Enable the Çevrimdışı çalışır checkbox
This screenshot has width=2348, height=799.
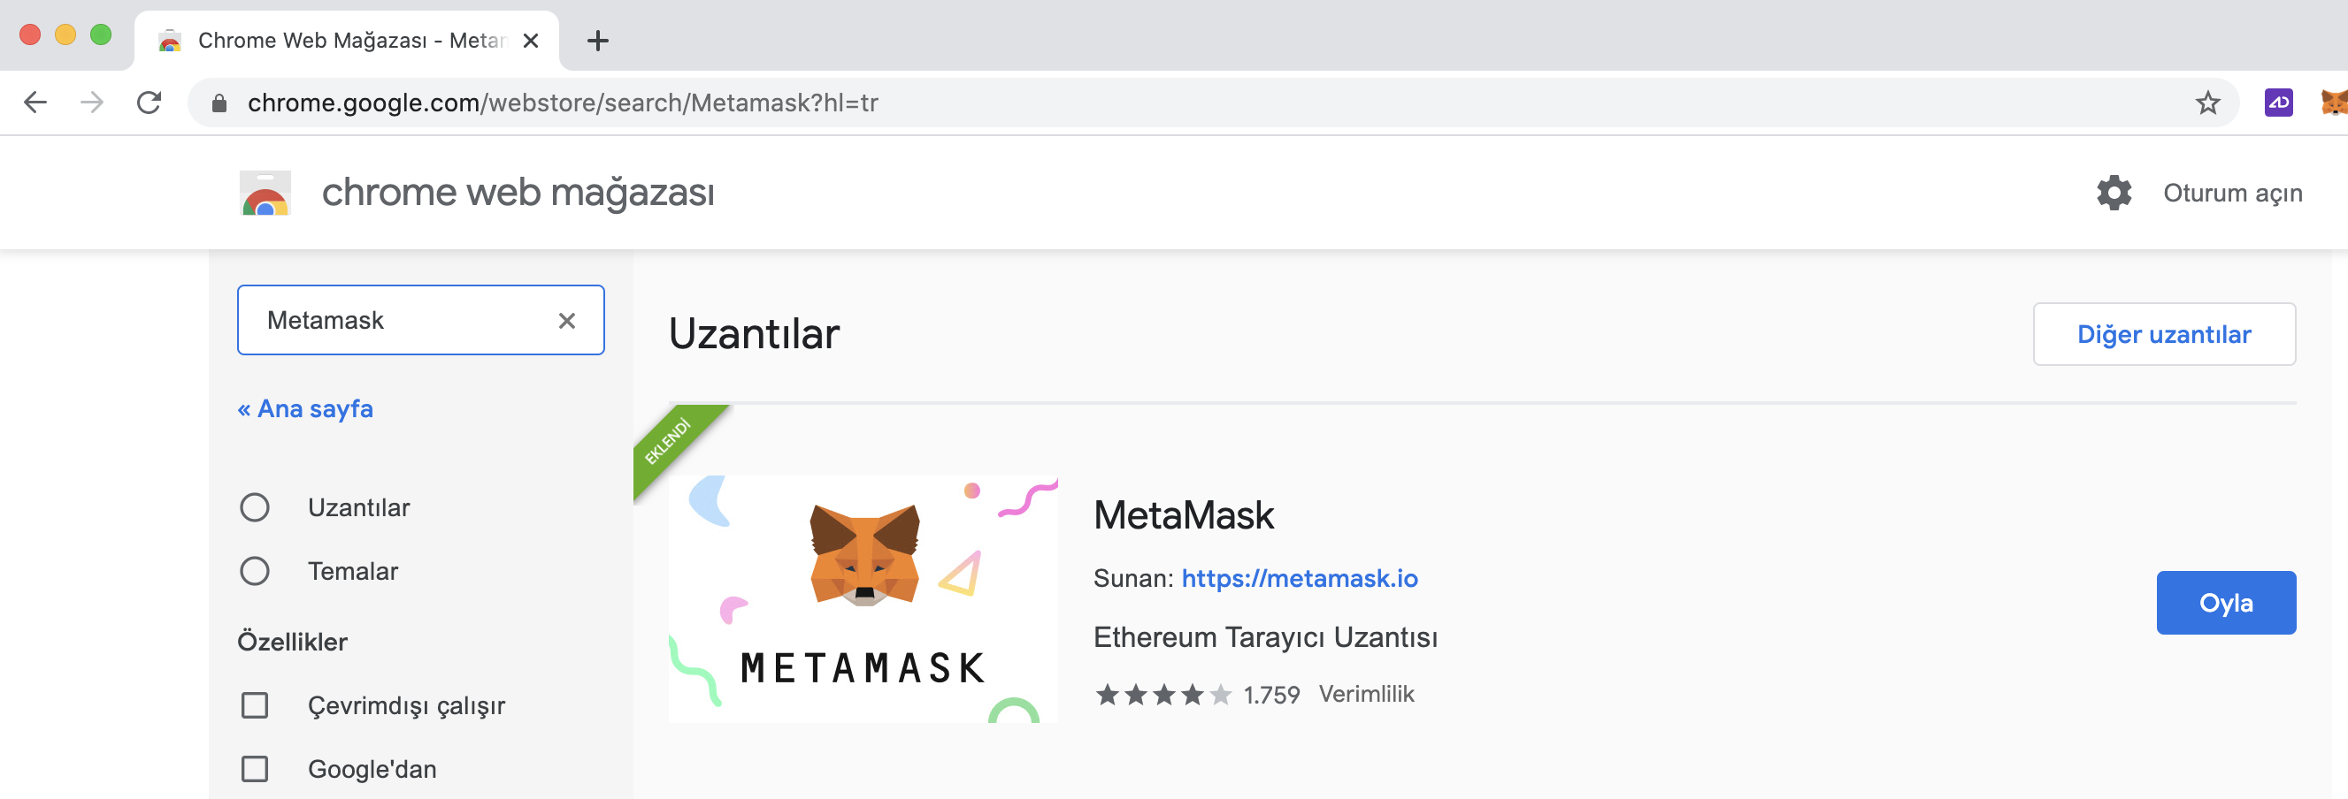(254, 705)
